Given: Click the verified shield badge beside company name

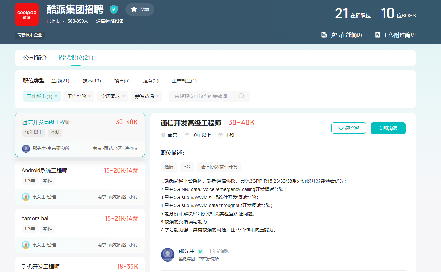Looking at the screenshot, I should pos(114,9).
